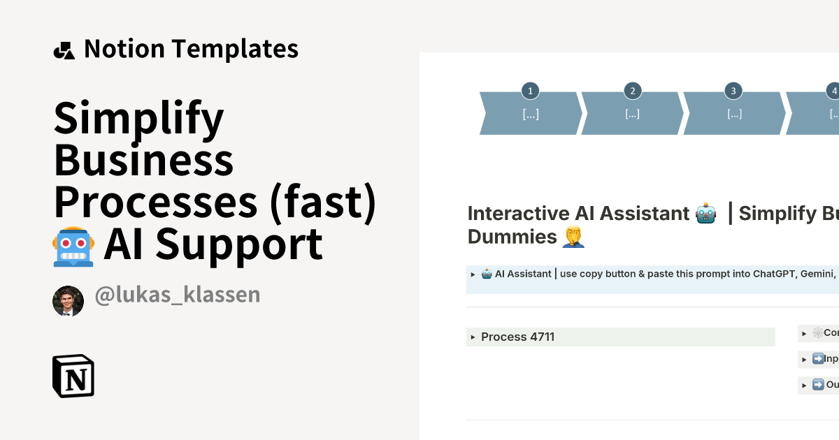
Task: Select the spider web icon beside Con... toggle
Action: pos(818,333)
